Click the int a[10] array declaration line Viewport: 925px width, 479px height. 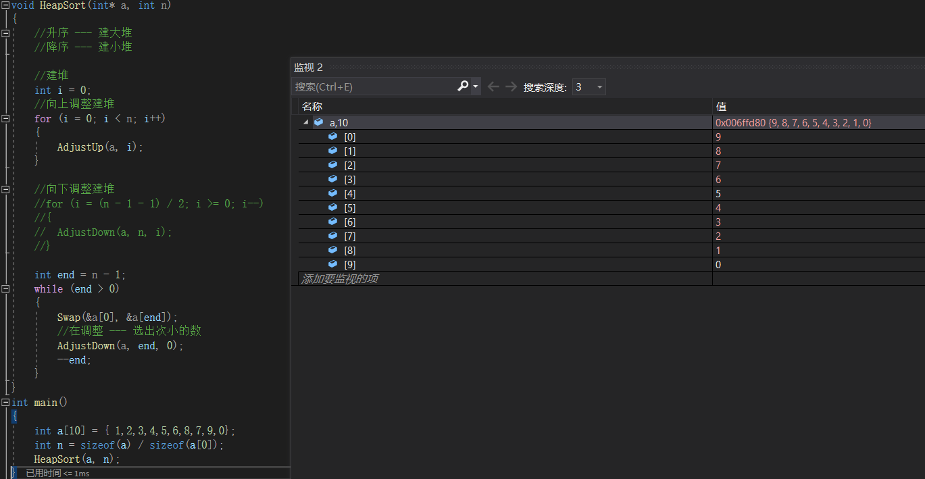click(x=134, y=430)
